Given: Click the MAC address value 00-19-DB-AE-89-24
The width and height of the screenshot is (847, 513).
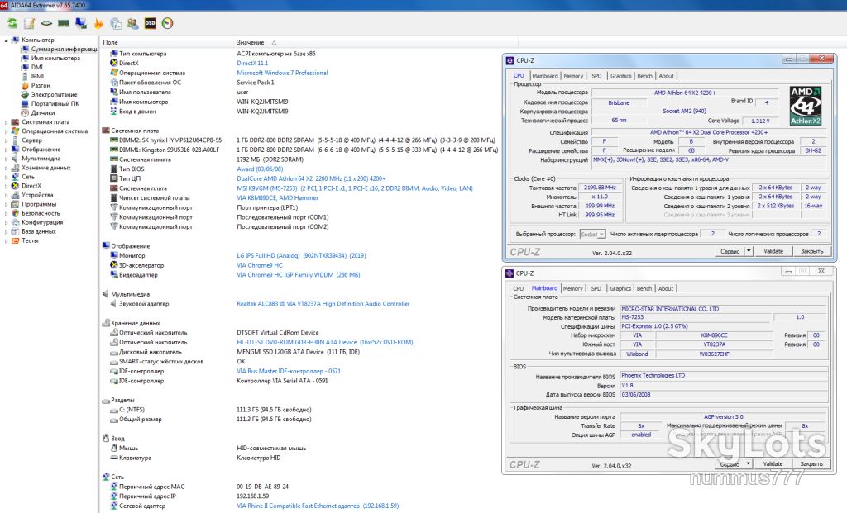Looking at the screenshot, I should (262, 487).
